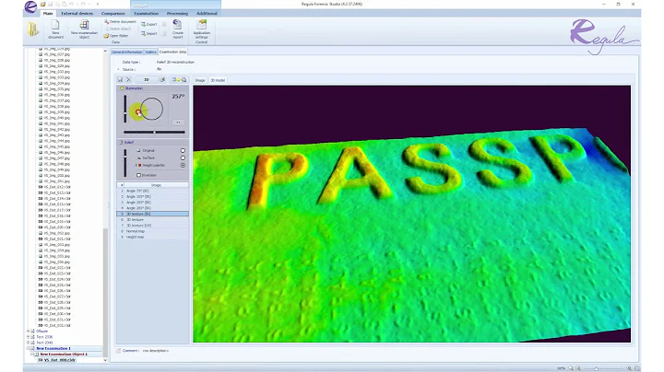Select the 3D model view tab

pyautogui.click(x=218, y=80)
